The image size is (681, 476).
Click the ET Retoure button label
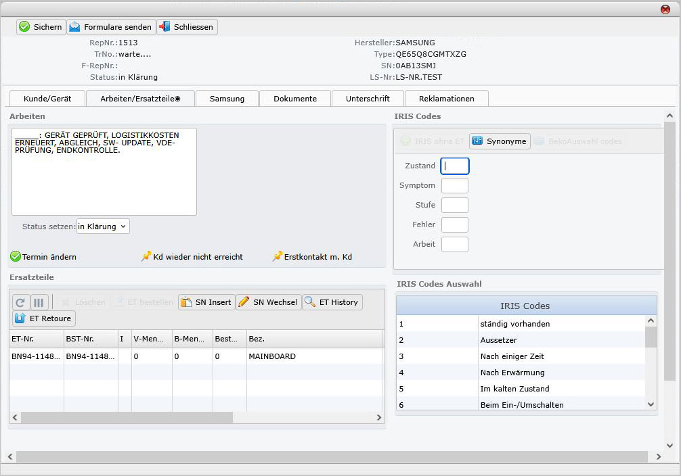point(50,318)
